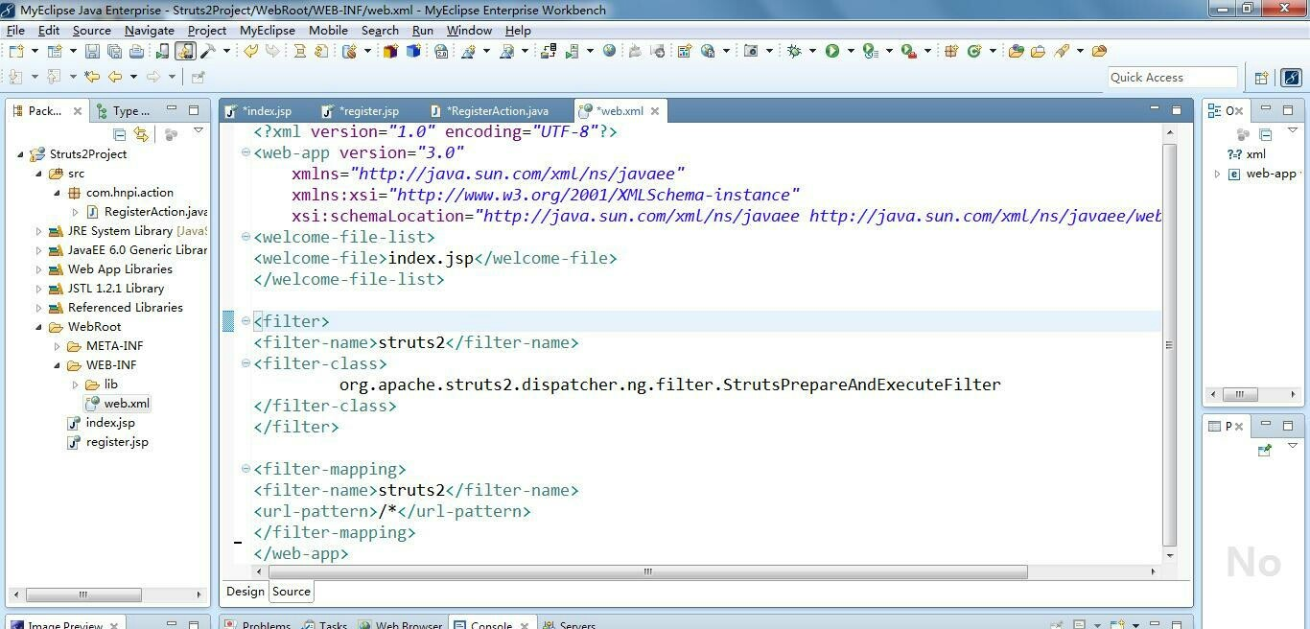Image resolution: width=1310 pixels, height=629 pixels.
Task: Click the flashlight search toolbar icon
Action: pos(1062,51)
